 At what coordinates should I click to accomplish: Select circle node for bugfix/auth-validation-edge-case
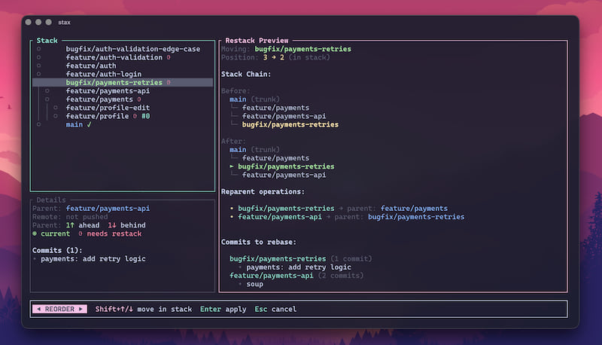(x=38, y=49)
